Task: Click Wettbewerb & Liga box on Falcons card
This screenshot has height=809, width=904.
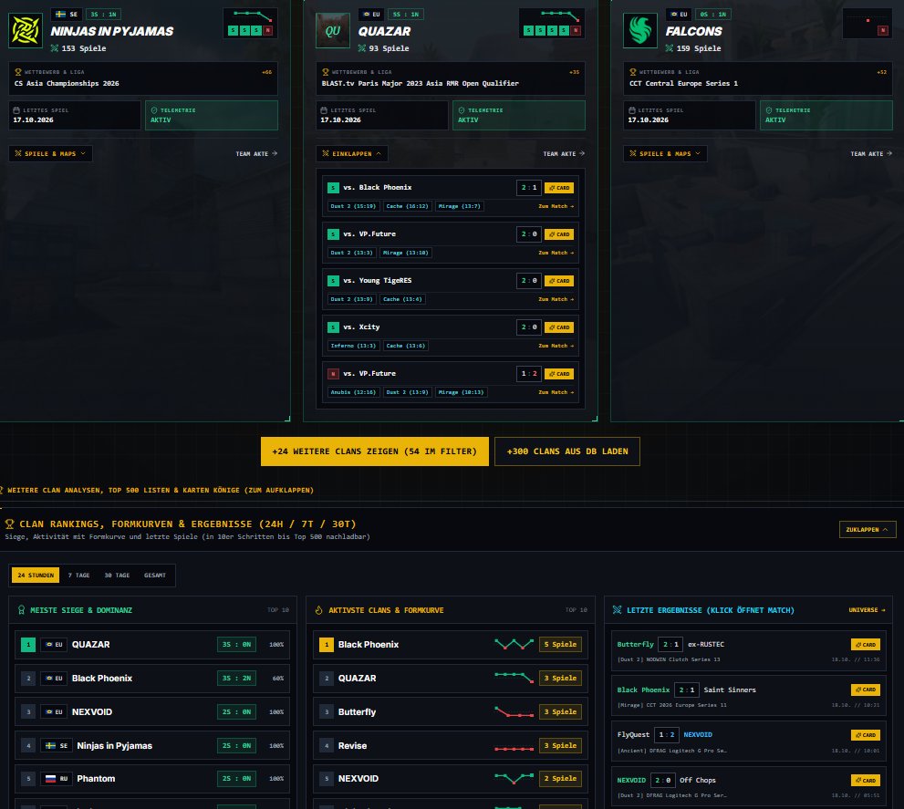Action: pyautogui.click(x=758, y=78)
